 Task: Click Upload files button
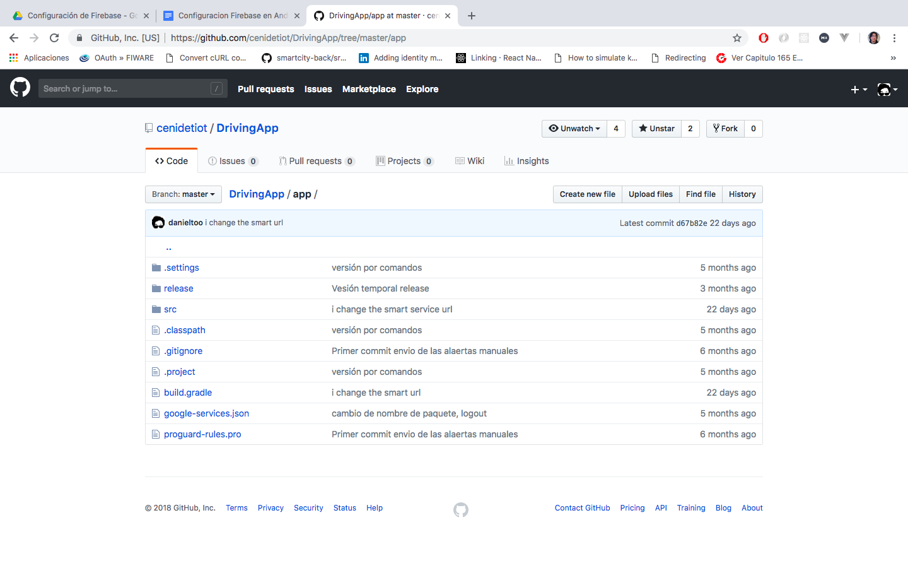pos(651,194)
